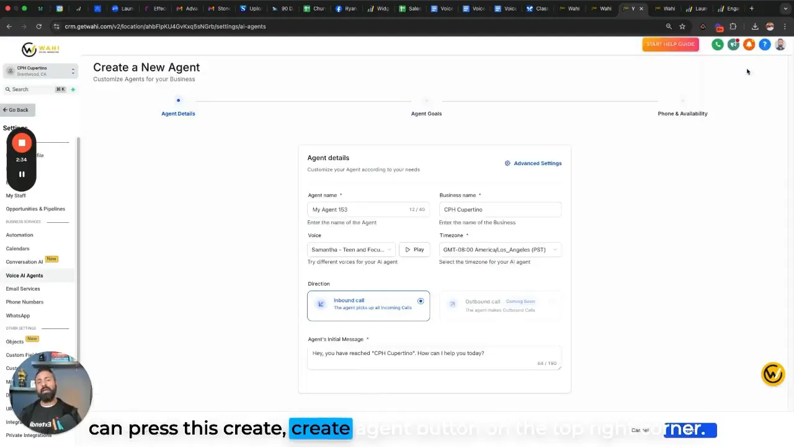Open the Voice selection dropdown
The width and height of the screenshot is (794, 447).
tap(351, 250)
